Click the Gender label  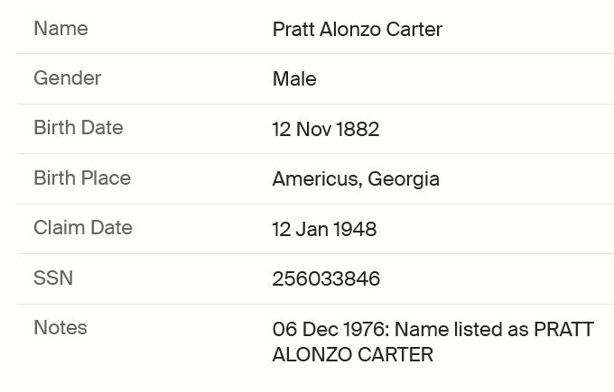[68, 78]
